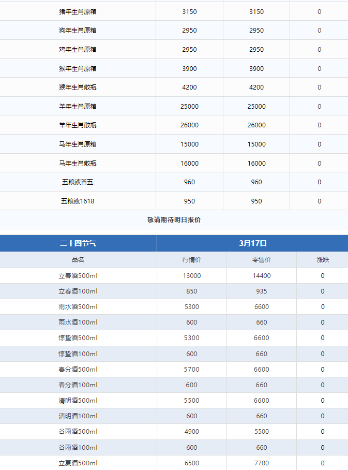
Task: Select first 25000 value in 羊年生肖原箱 row
Action: point(190,107)
